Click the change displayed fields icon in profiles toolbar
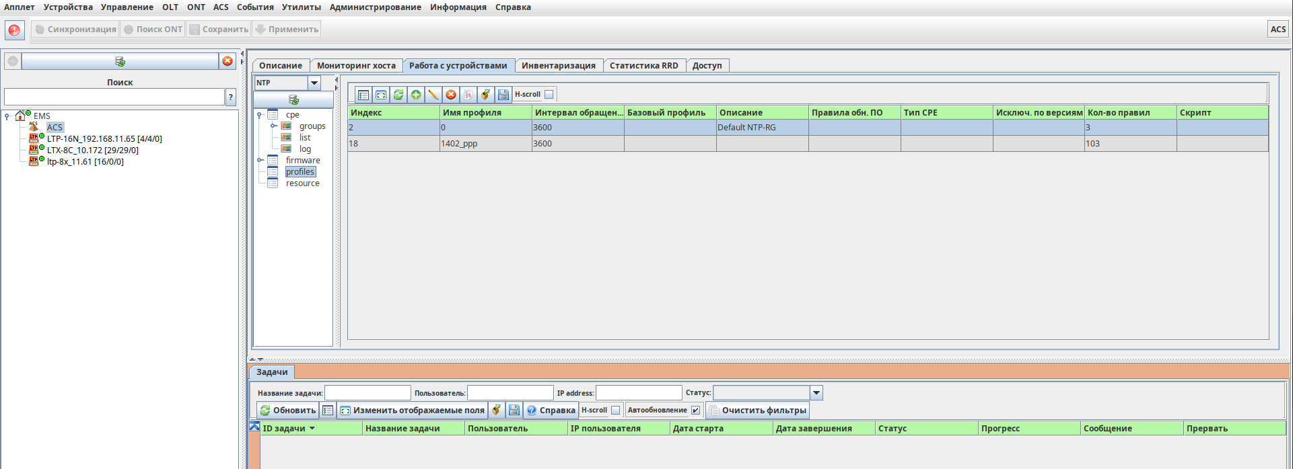 381,95
